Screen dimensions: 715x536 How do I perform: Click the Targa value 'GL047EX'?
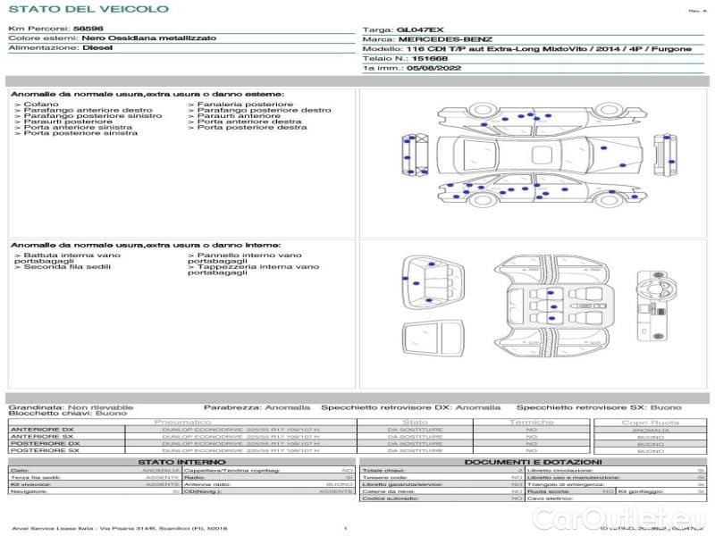419,29
